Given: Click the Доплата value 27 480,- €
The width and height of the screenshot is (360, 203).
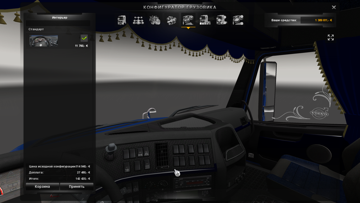Looking at the screenshot, I should pos(84,172).
